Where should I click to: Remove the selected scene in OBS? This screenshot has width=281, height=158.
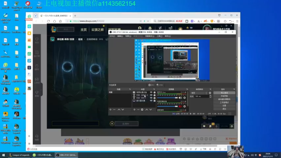(115, 110)
